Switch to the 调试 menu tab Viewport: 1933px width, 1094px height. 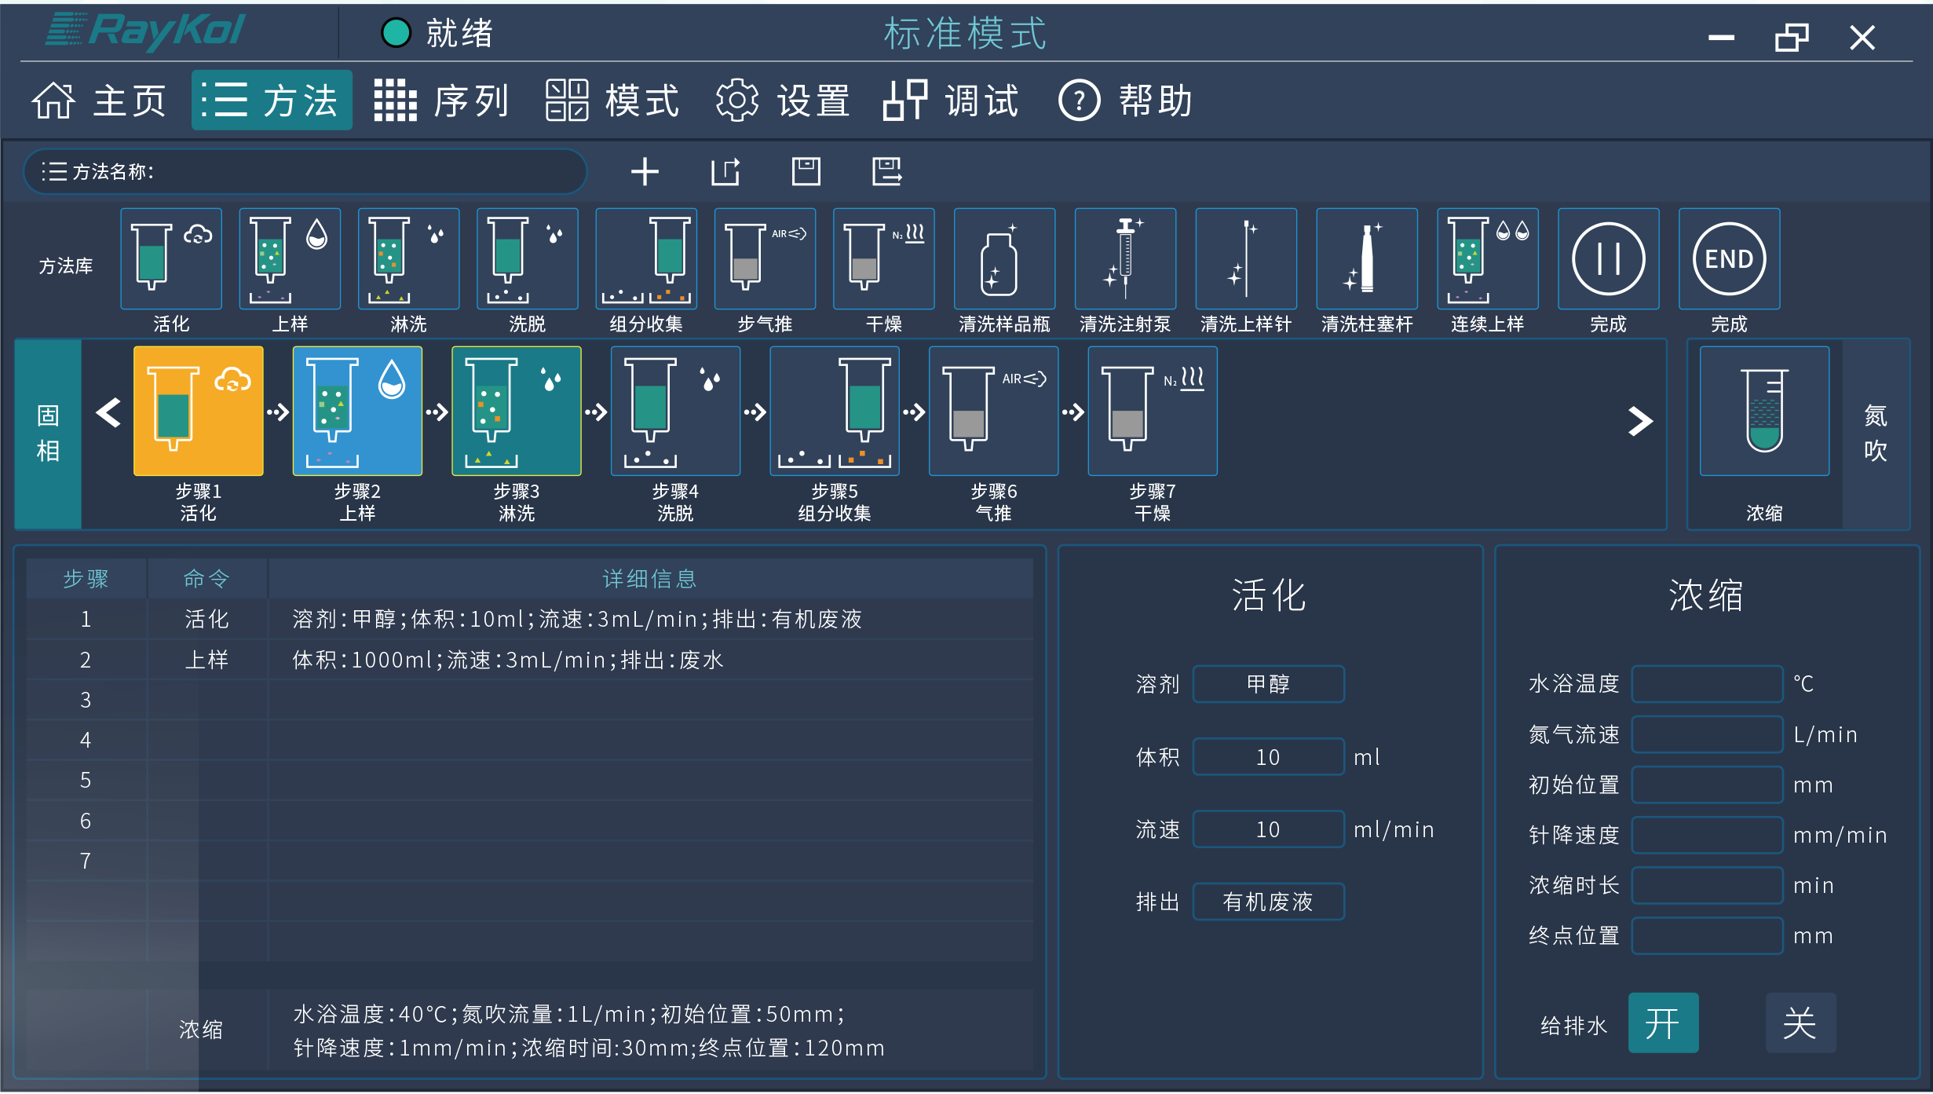[x=951, y=101]
